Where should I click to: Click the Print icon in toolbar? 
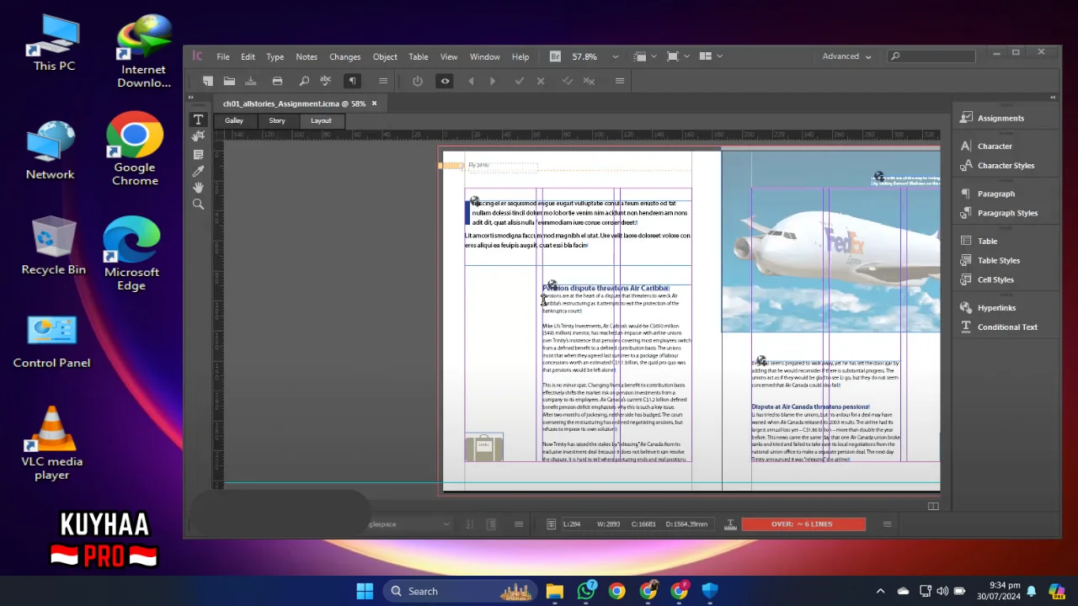coord(277,81)
